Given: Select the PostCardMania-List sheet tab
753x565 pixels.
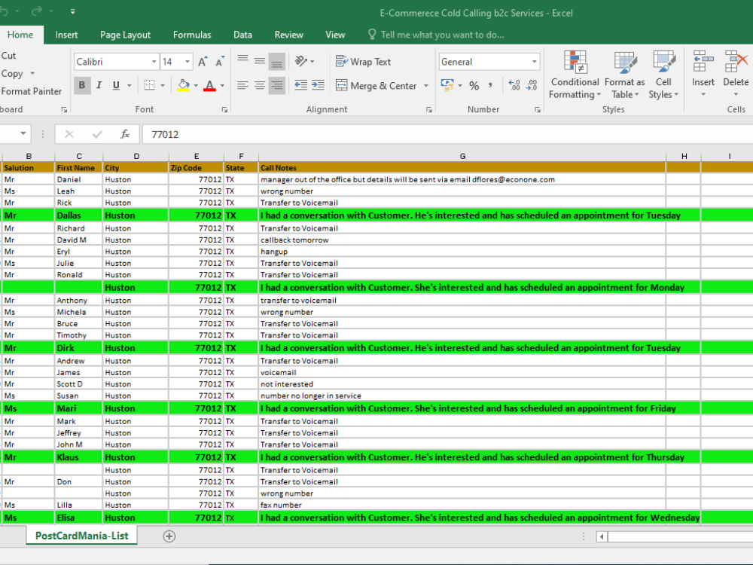Looking at the screenshot, I should (81, 536).
